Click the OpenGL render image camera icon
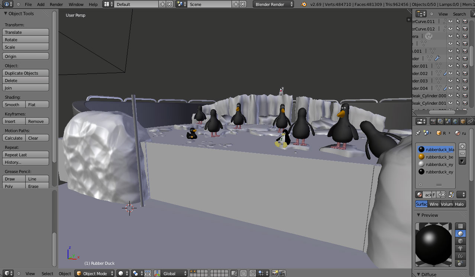 (x=275, y=274)
